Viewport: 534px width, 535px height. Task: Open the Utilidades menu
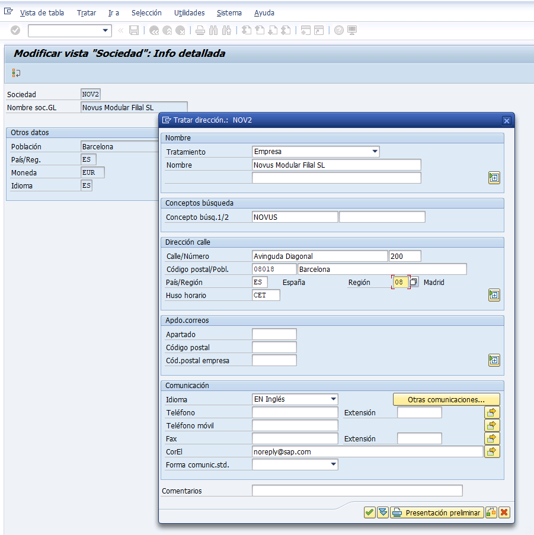click(x=190, y=13)
